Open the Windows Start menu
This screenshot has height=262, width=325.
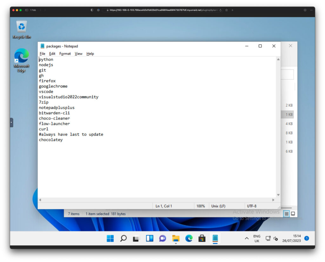[110, 239]
